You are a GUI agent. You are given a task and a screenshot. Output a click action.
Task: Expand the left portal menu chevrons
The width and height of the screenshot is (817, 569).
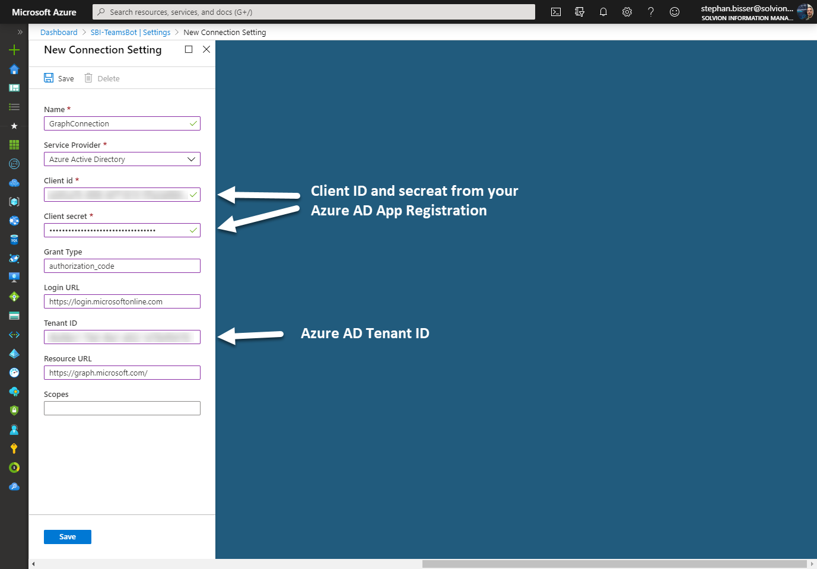pos(20,32)
